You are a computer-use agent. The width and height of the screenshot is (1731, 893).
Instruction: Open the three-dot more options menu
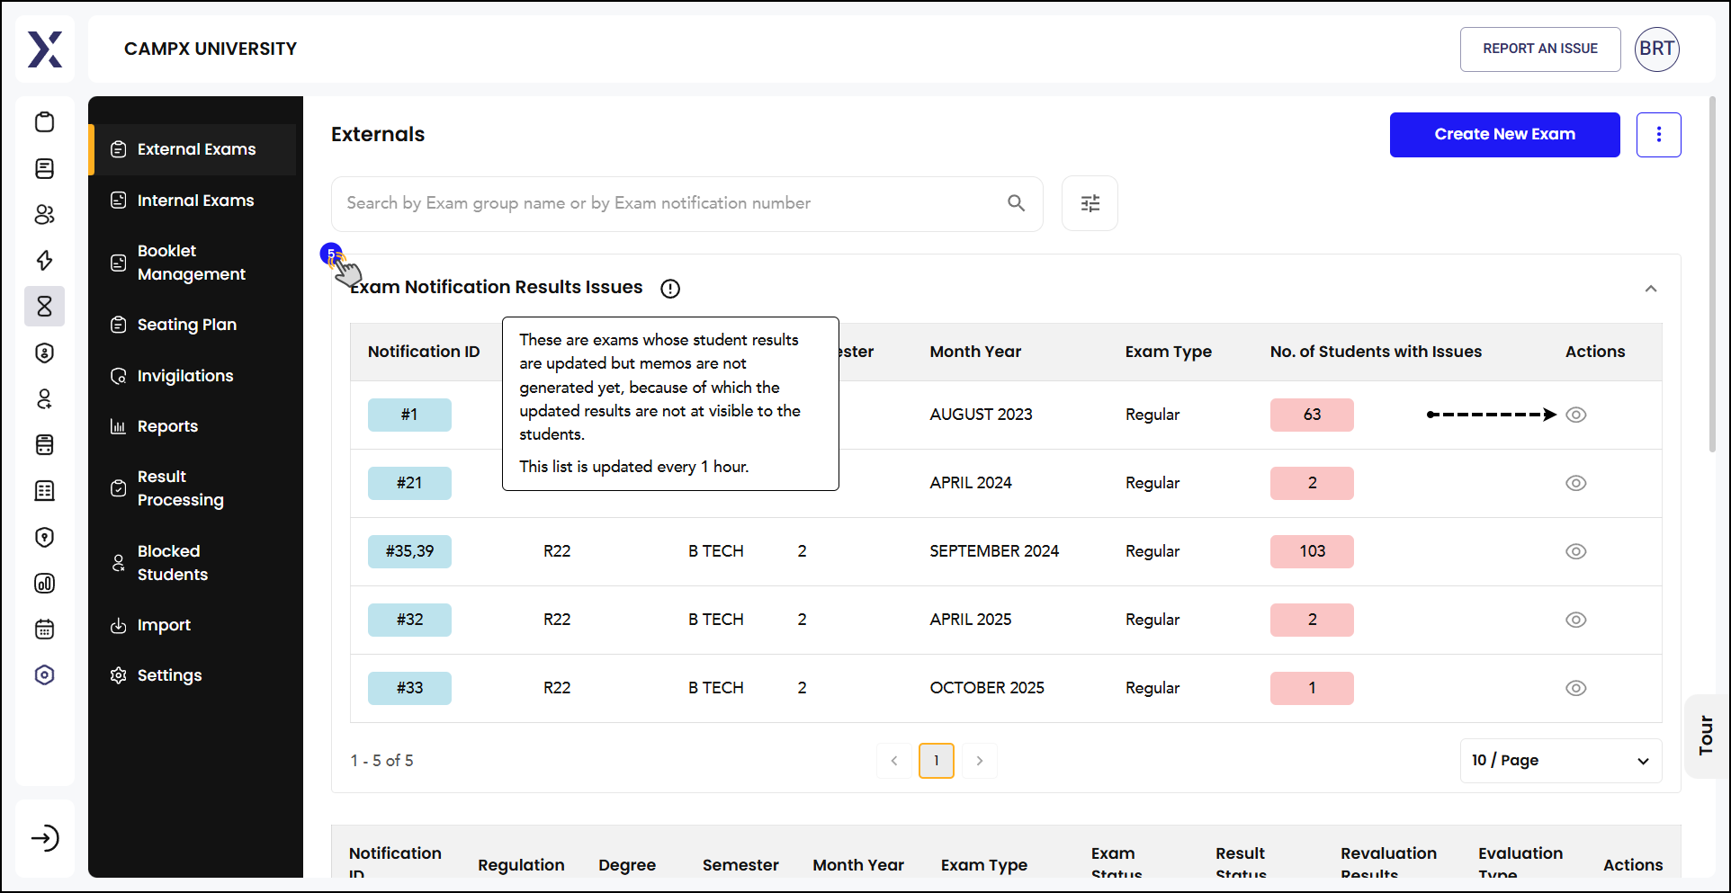[1658, 135]
